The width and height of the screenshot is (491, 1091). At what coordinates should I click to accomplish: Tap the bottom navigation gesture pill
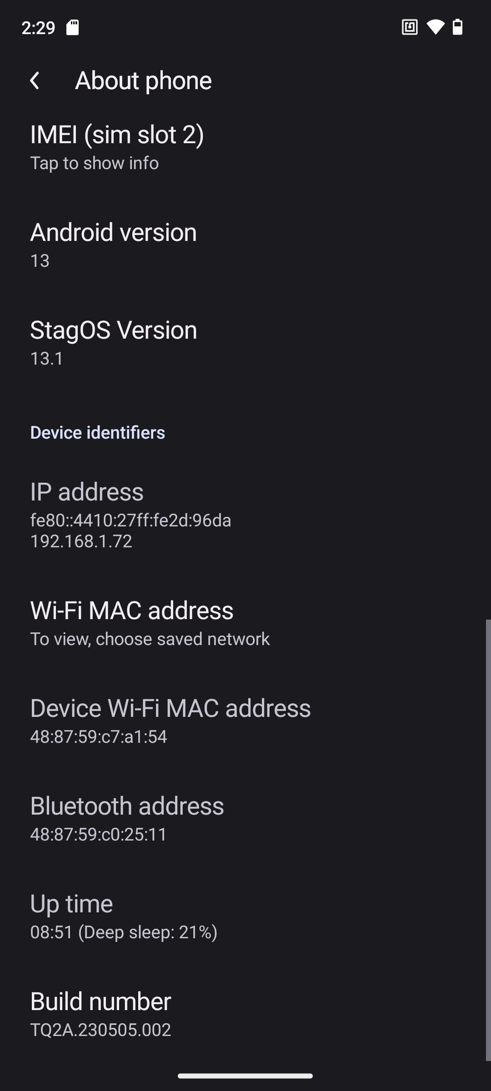coord(245,1076)
